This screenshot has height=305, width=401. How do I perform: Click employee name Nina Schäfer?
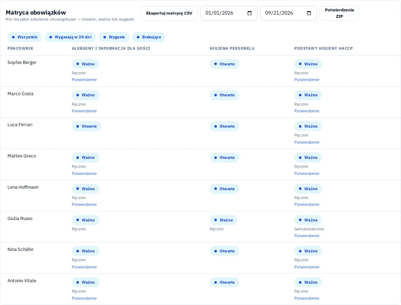[21, 250]
